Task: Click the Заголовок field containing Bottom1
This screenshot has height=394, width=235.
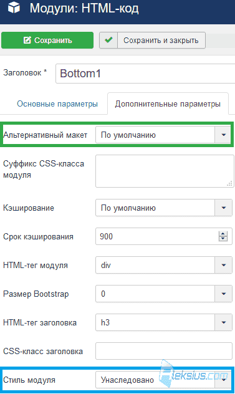Action: click(x=145, y=74)
